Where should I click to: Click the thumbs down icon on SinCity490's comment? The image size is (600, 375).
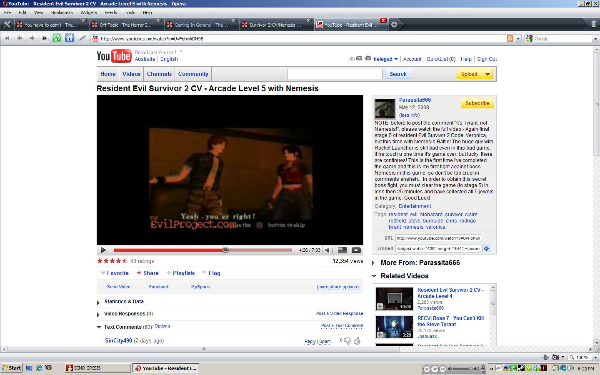point(347,341)
